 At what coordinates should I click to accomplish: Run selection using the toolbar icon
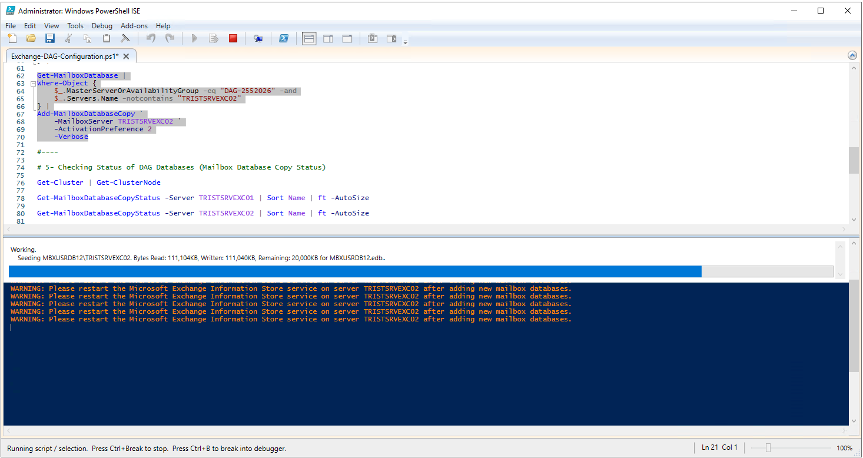pyautogui.click(x=214, y=39)
